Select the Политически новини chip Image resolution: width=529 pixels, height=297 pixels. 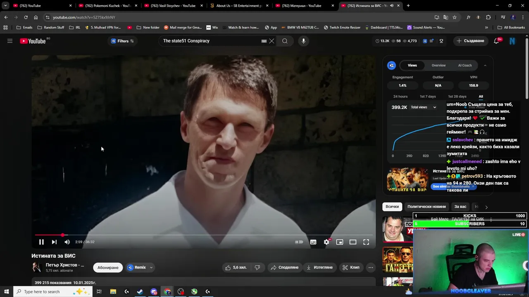pos(427,207)
